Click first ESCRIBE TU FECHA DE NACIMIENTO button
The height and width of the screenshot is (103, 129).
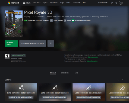point(21,97)
